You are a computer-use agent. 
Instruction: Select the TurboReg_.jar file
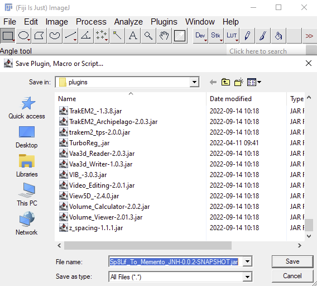click(89, 143)
